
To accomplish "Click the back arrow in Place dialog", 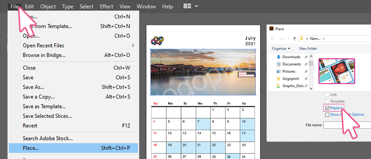I will pyautogui.click(x=272, y=39).
